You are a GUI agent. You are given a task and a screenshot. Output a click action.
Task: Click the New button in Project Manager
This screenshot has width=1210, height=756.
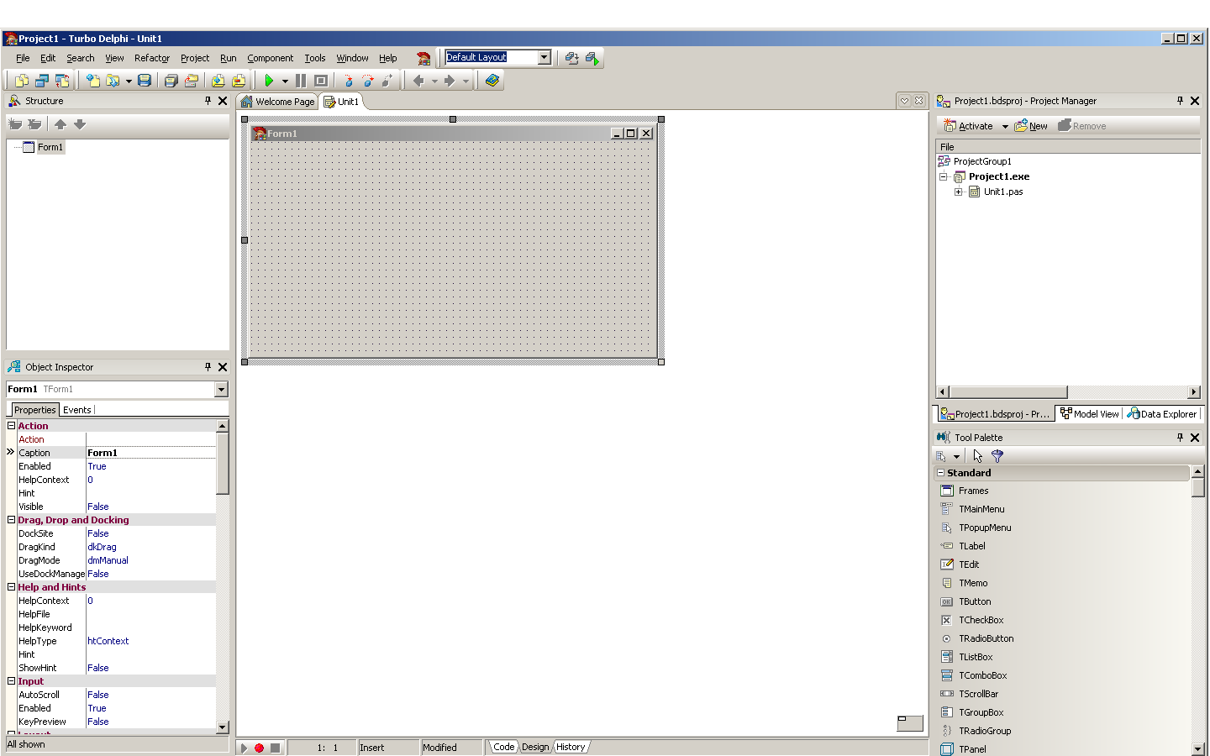pos(1031,126)
